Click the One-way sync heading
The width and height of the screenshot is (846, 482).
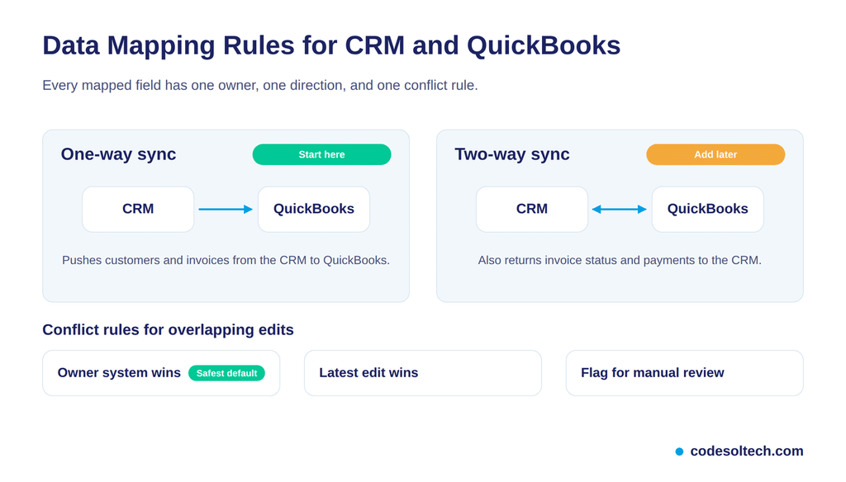click(x=118, y=154)
